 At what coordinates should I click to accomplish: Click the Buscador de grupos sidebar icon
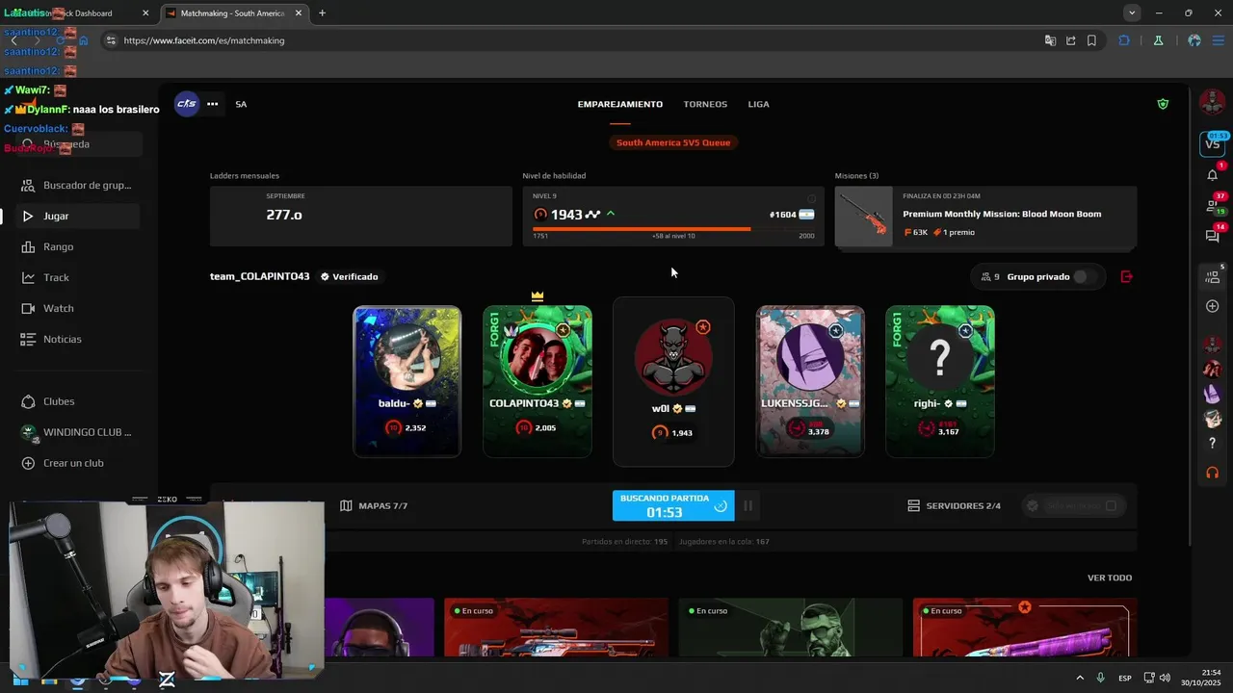point(28,185)
